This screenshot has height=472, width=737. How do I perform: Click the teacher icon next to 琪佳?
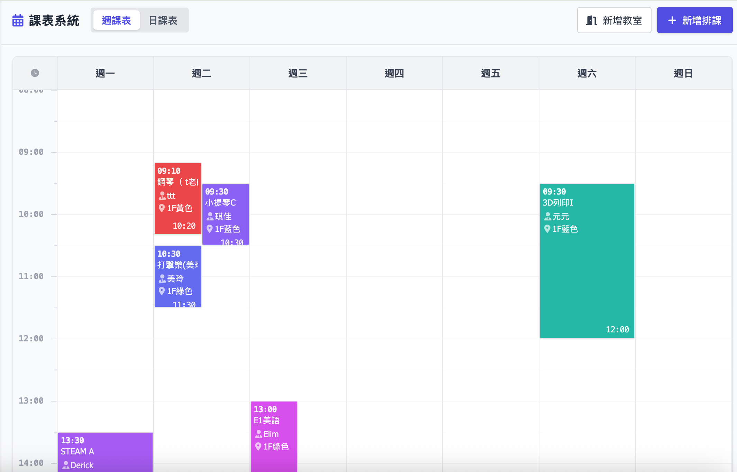coord(210,217)
